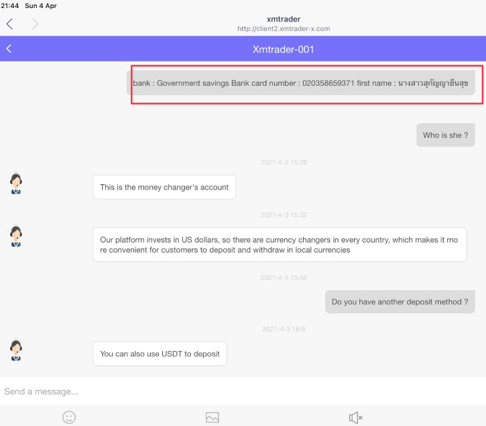Click the xmtrader URL address text
Screen dimensions: 486x426
(x=284, y=29)
